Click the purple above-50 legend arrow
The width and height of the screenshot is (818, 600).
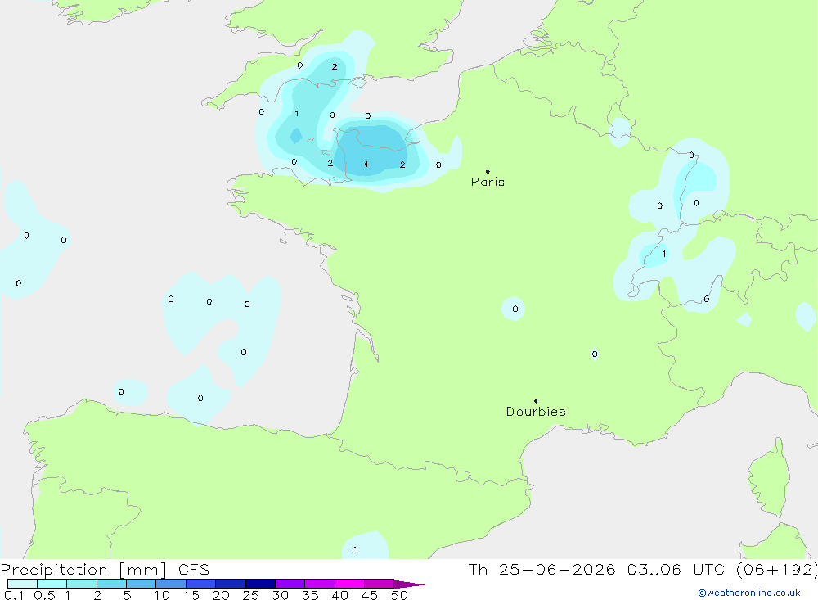tap(409, 584)
